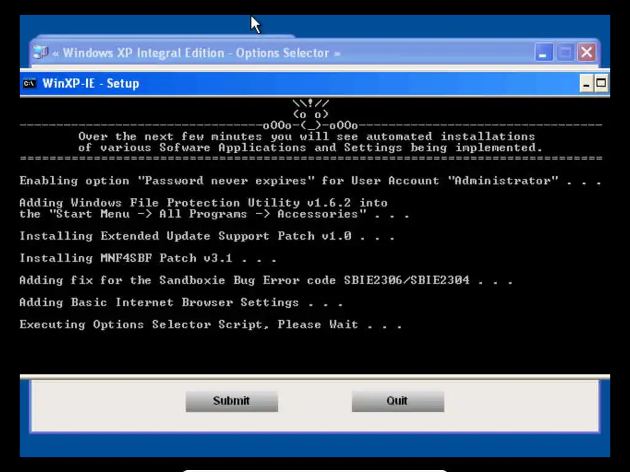Screen dimensions: 630x472
Task: Click the Sandboxie Bug Error code line
Action: click(266, 280)
